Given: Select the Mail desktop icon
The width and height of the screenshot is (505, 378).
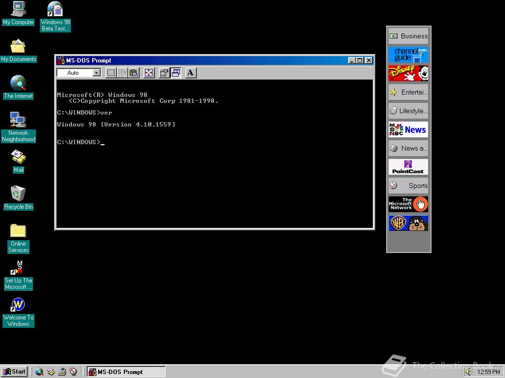Looking at the screenshot, I should 18,161.
